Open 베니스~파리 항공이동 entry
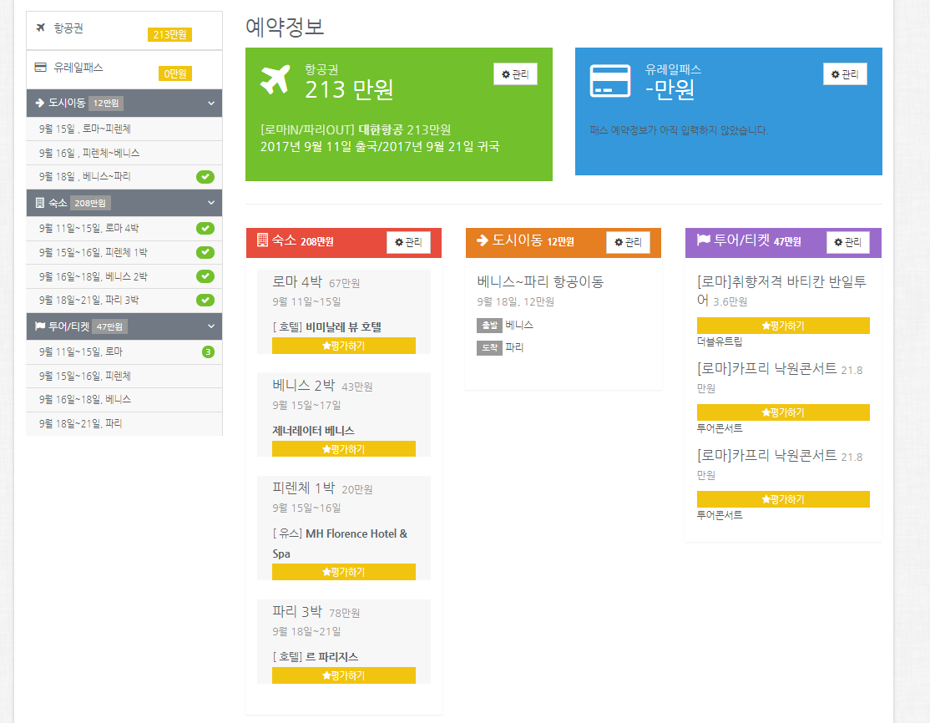The image size is (930, 723). (x=540, y=281)
